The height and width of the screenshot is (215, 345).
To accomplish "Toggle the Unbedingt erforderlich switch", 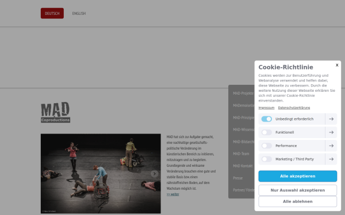I will [x=266, y=119].
